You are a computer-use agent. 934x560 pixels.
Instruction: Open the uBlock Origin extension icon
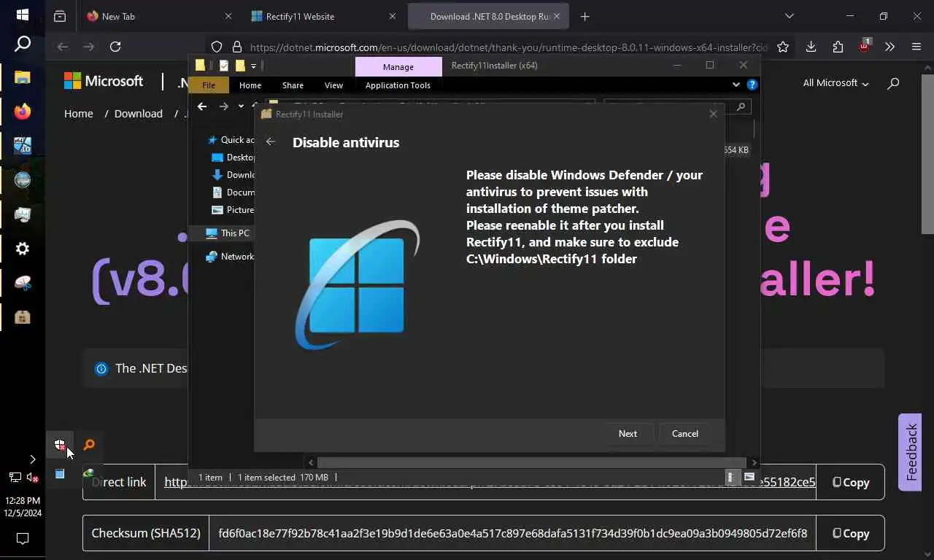[865, 46]
